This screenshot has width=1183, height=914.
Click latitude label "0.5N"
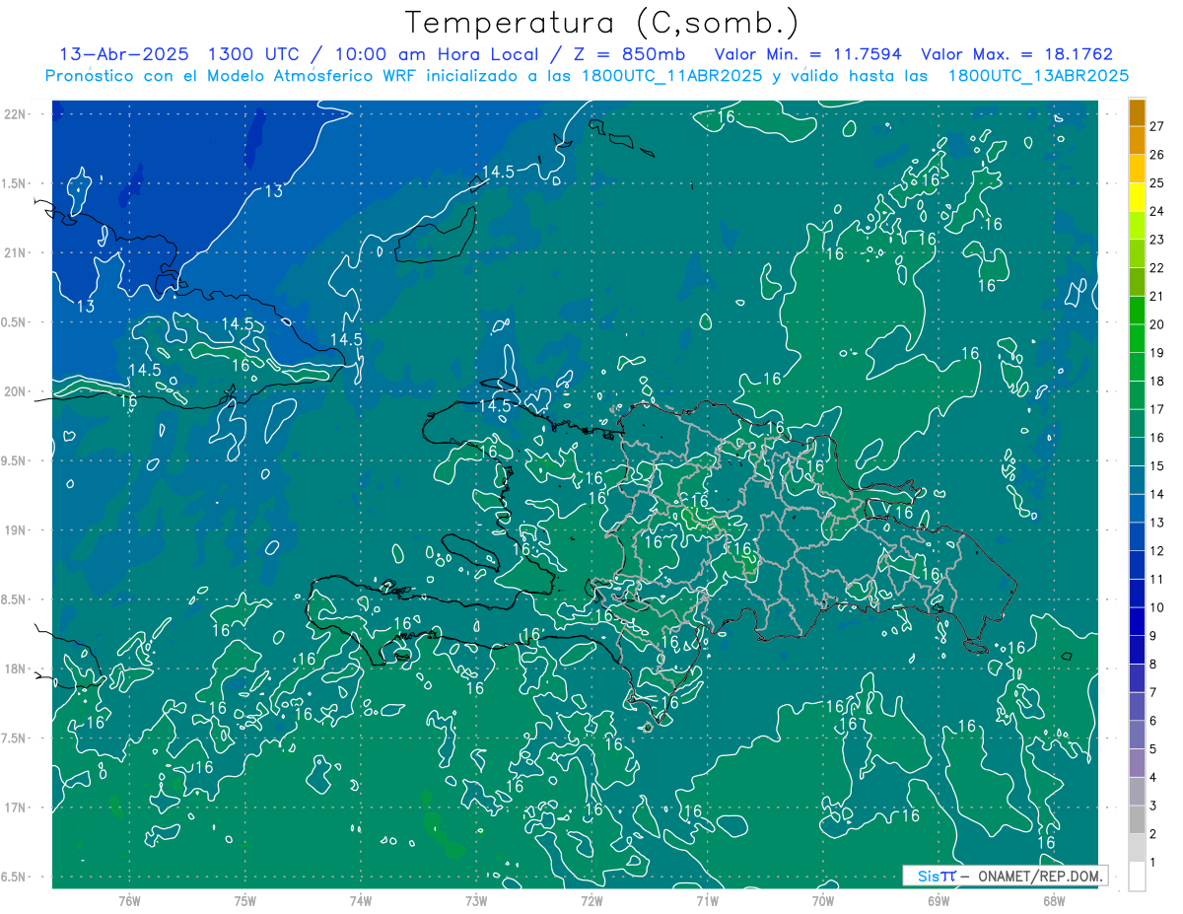click(13, 322)
